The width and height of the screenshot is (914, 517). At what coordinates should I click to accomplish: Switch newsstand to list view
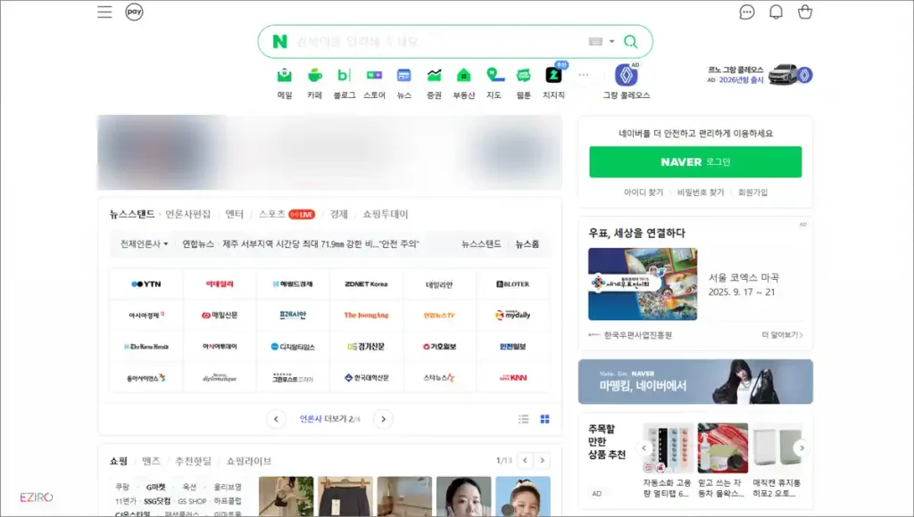click(523, 419)
